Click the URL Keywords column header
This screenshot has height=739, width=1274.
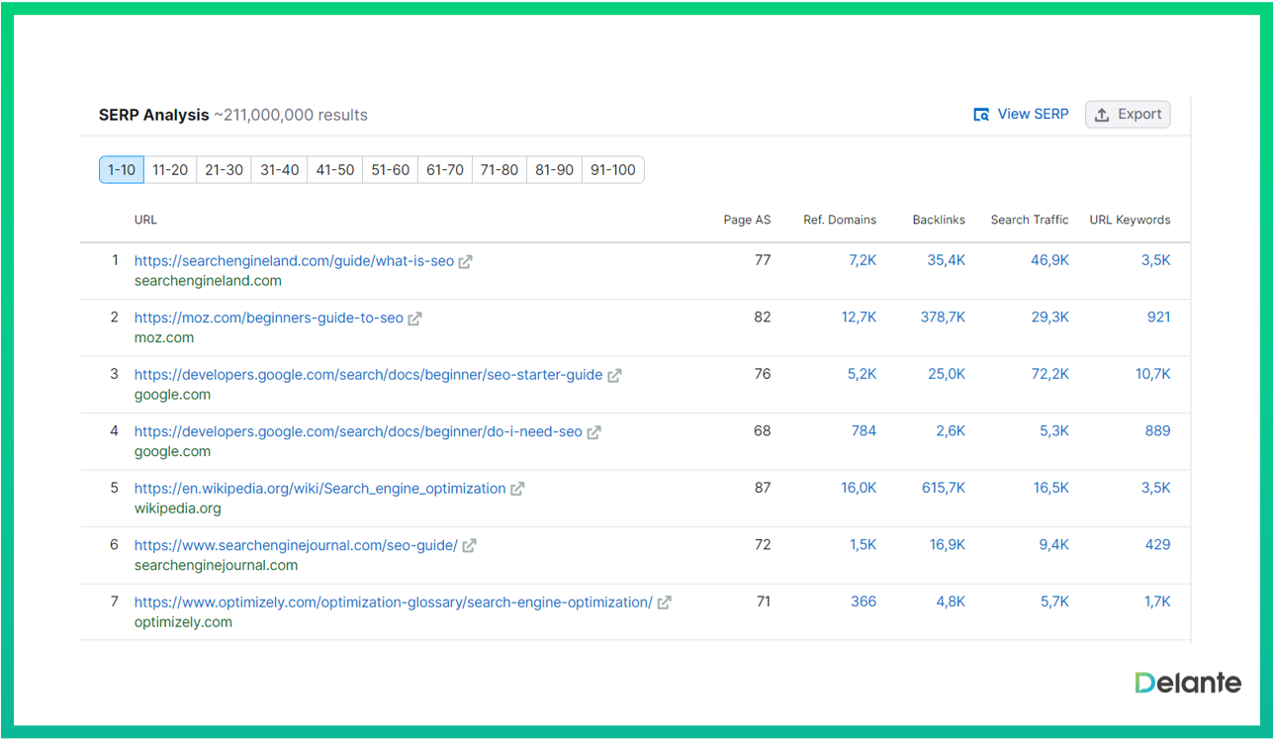1130,220
